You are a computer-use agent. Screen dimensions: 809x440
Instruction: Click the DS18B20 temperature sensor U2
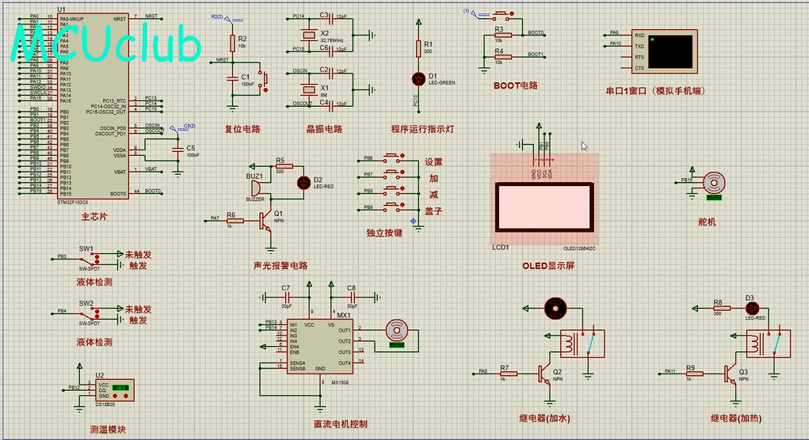(x=115, y=390)
